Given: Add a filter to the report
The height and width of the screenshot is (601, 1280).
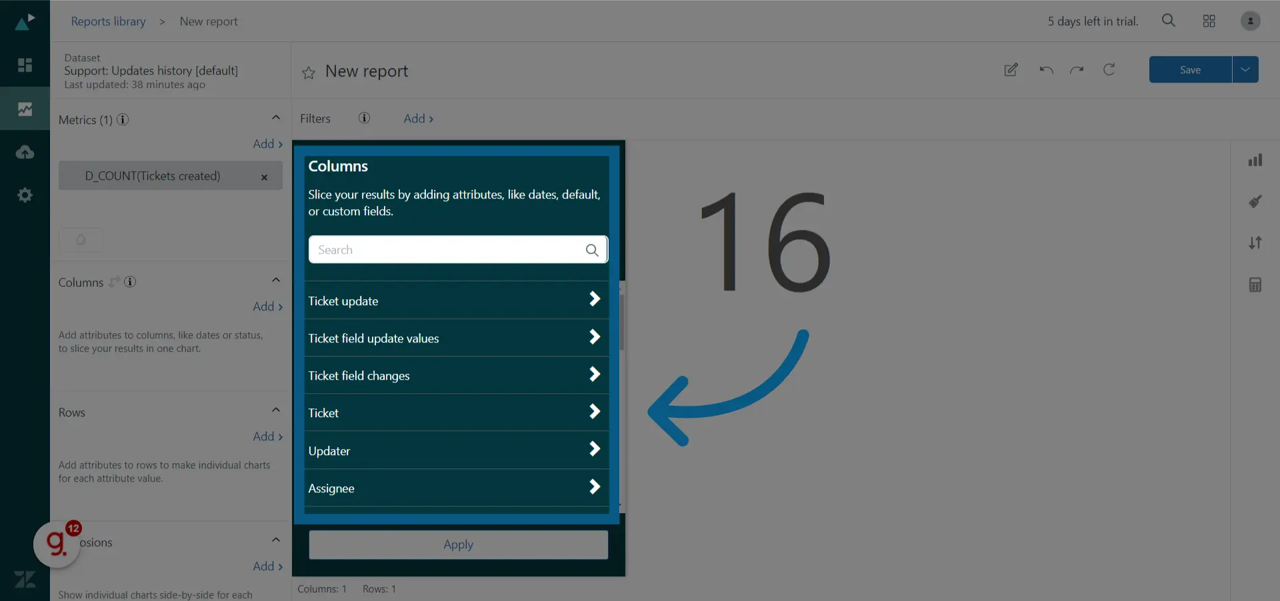Looking at the screenshot, I should [x=418, y=119].
